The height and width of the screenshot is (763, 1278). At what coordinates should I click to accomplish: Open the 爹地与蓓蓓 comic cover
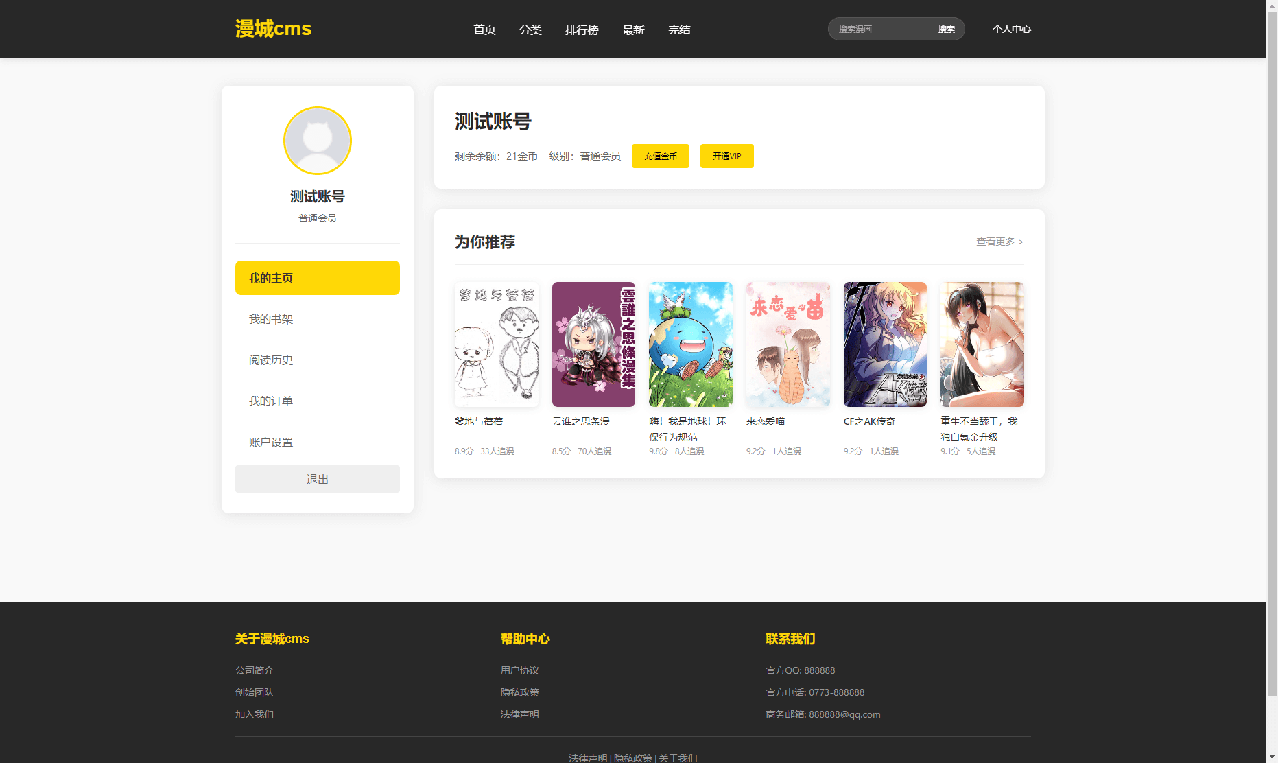[496, 344]
